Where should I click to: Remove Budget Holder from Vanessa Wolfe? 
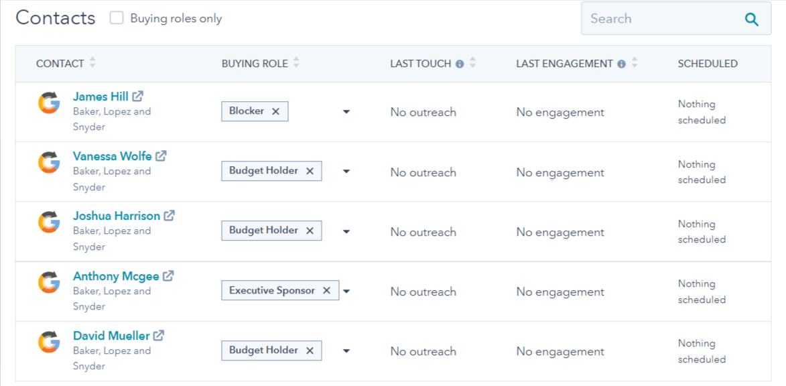click(310, 171)
